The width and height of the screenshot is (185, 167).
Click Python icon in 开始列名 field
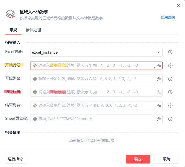35,79
